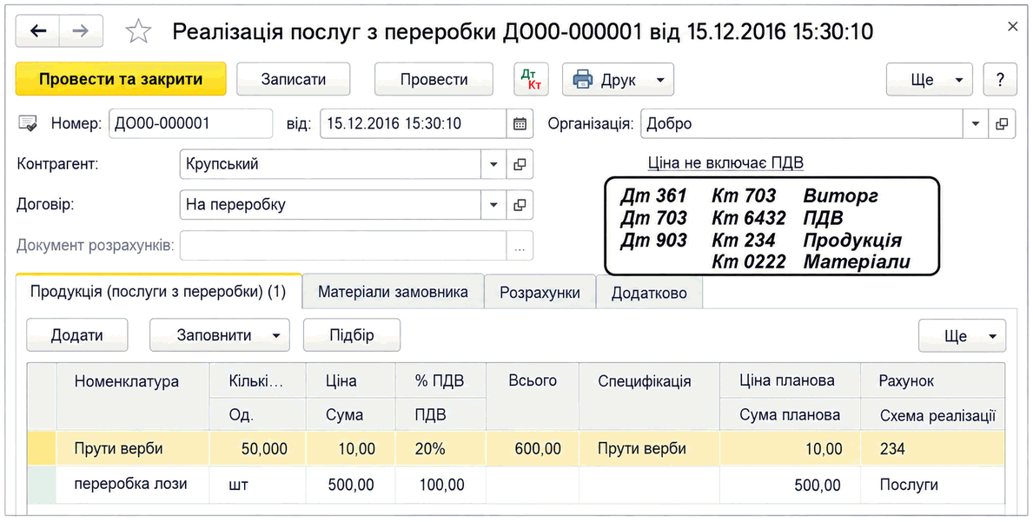Expand the Заповнити dropdown button
The image size is (1033, 522).
click(x=220, y=335)
